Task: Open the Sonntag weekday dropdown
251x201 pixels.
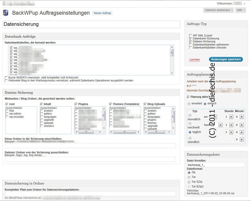Action: tap(213, 125)
